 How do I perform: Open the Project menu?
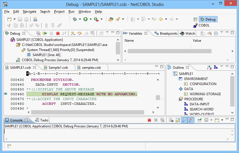coord(59,12)
